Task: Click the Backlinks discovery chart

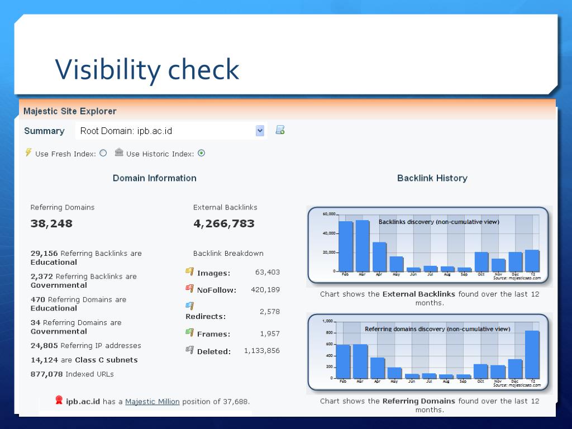Action: tap(428, 246)
